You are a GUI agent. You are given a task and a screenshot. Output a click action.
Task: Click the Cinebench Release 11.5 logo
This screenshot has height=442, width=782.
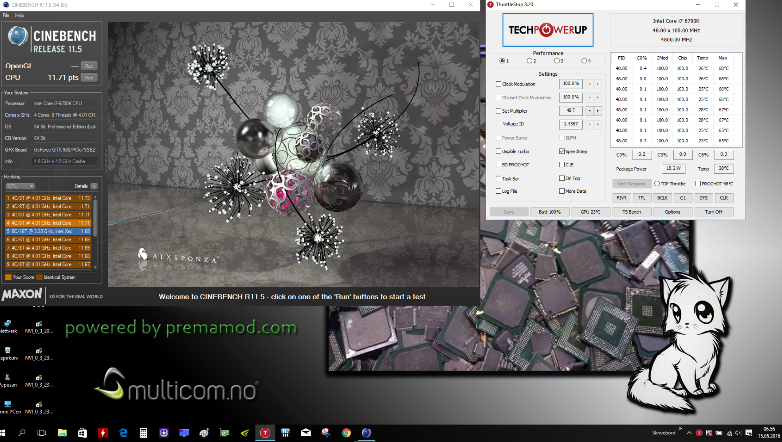pyautogui.click(x=52, y=39)
